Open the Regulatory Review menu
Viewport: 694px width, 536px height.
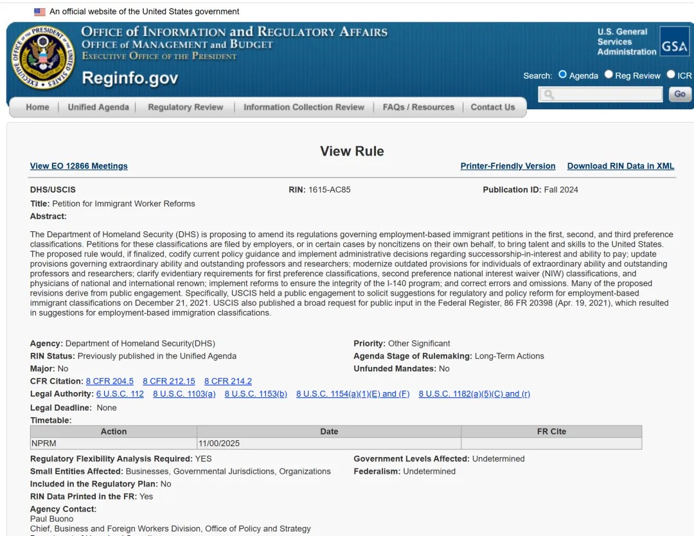(x=185, y=107)
